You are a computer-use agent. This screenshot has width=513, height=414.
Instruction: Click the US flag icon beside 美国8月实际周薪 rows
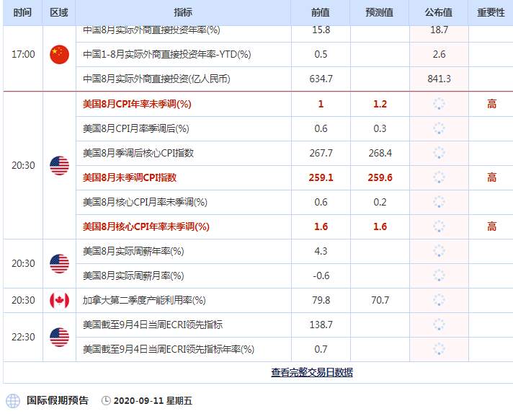coord(59,263)
